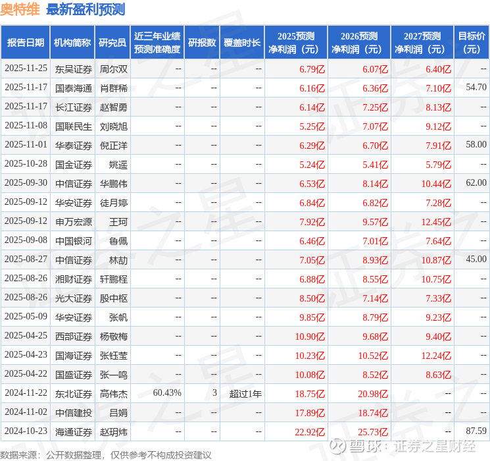This screenshot has height=461, width=490.
Task: Click the 60.43% accuracy value
Action: [x=167, y=393]
